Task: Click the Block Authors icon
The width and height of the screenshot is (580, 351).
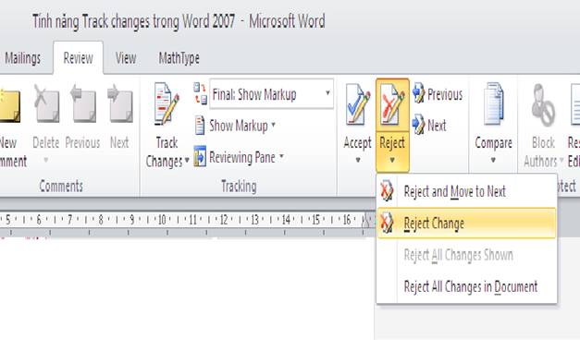Action: 543,104
